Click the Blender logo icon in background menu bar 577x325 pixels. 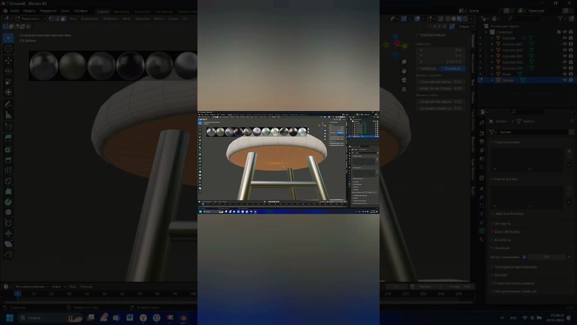5,11
